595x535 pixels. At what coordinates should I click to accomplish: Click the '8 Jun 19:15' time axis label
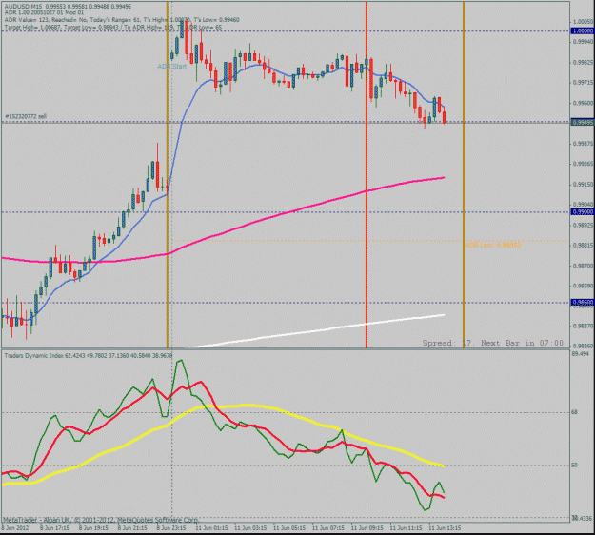click(93, 528)
